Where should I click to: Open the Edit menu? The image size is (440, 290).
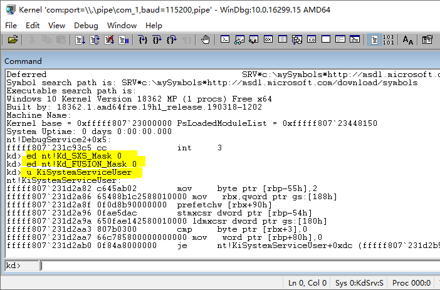[x=33, y=26]
